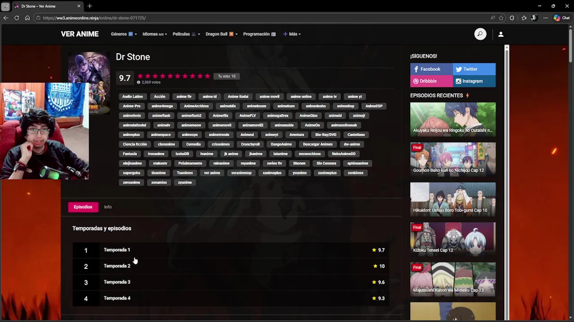Click the Crunchyroll tag
Viewport: 574px width, 322px height.
coord(250,144)
